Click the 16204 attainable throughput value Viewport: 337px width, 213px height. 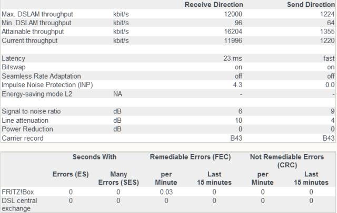233,31
